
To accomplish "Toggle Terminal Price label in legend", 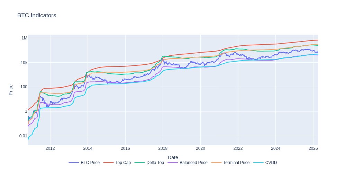I will click(x=236, y=163).
